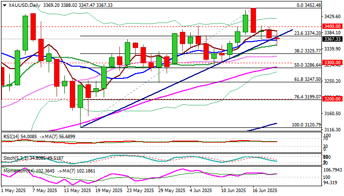Screen dimensions: 344x196
Task: Click the 3429.60 value on the price scale
Action: [x=332, y=17]
